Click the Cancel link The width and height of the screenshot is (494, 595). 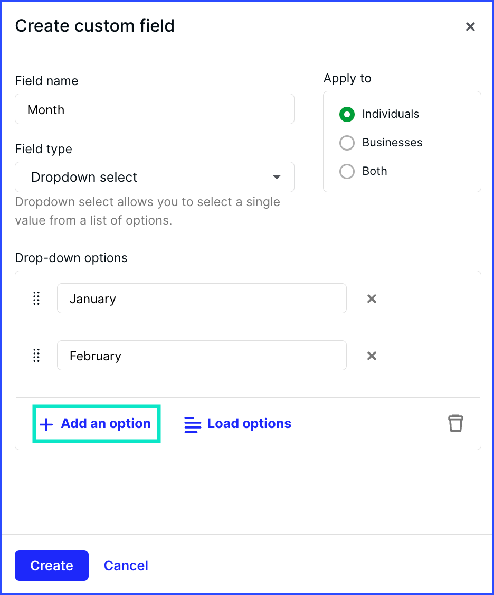click(x=126, y=565)
